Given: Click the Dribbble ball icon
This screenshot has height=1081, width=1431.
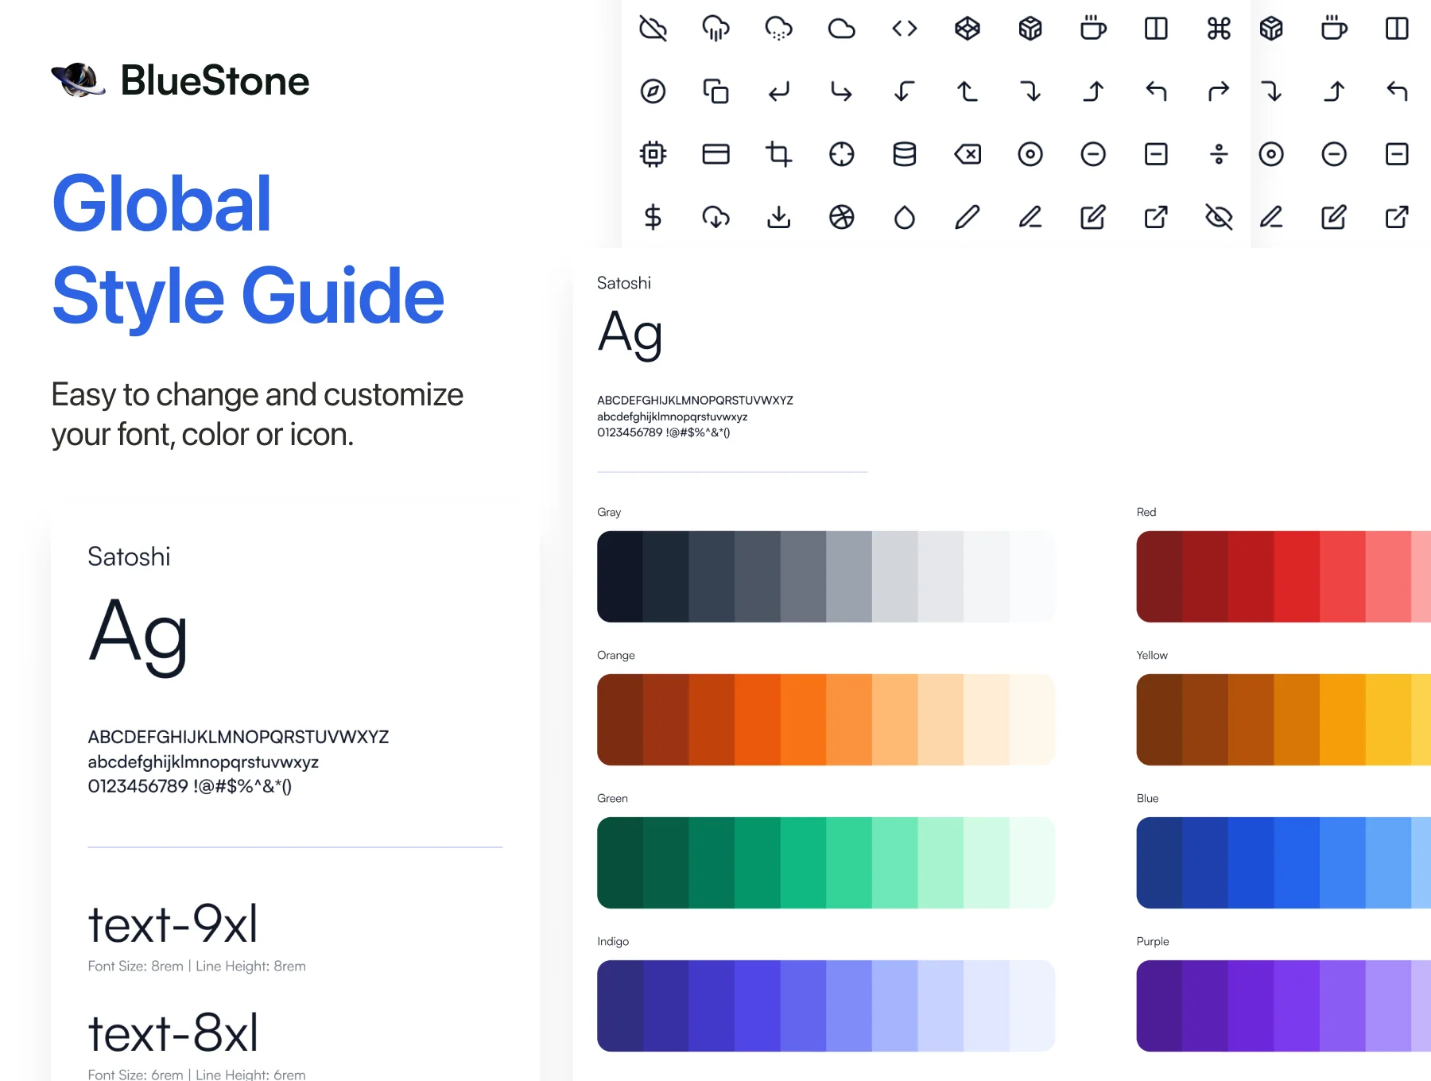Looking at the screenshot, I should coord(841,217).
